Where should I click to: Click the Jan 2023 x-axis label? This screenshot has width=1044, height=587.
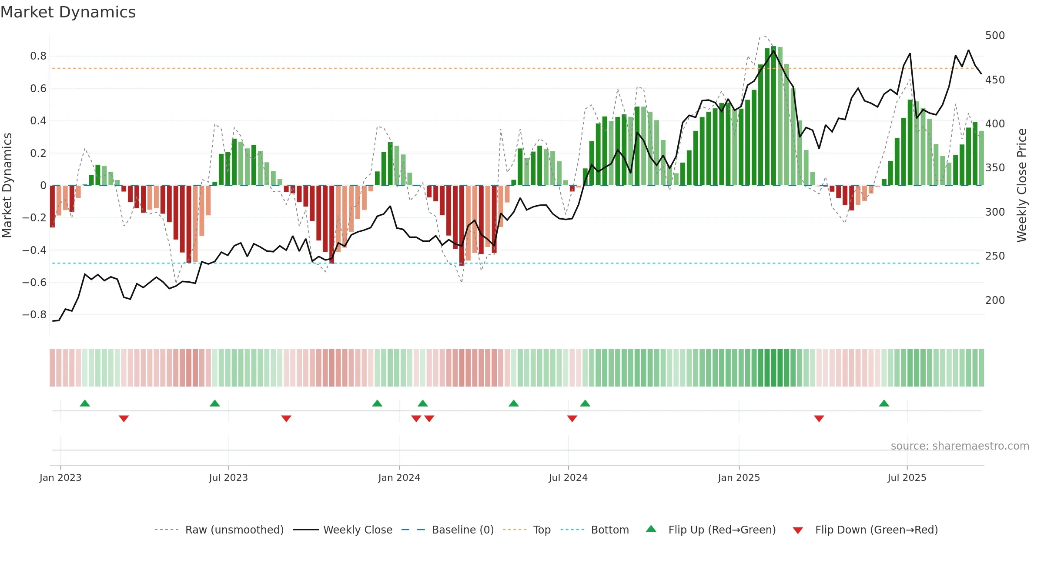pyautogui.click(x=60, y=477)
